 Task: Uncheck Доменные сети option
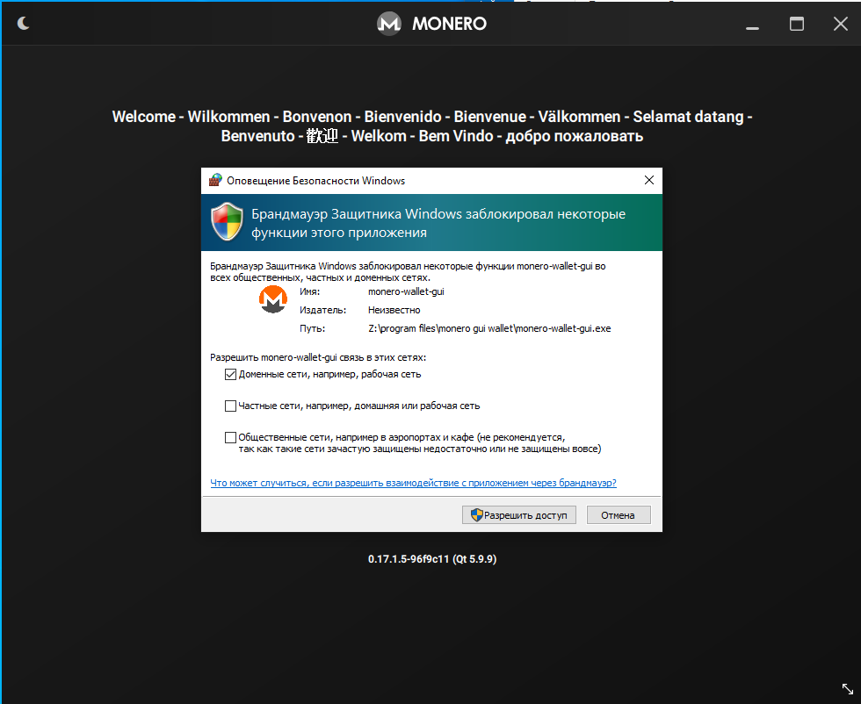click(x=230, y=374)
